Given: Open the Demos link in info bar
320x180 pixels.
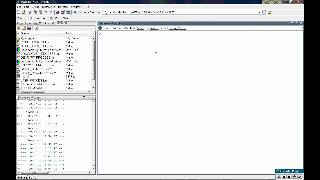Looking at the screenshot, I should tap(154, 28).
